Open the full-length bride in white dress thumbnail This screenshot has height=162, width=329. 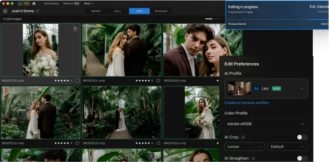(x=191, y=113)
